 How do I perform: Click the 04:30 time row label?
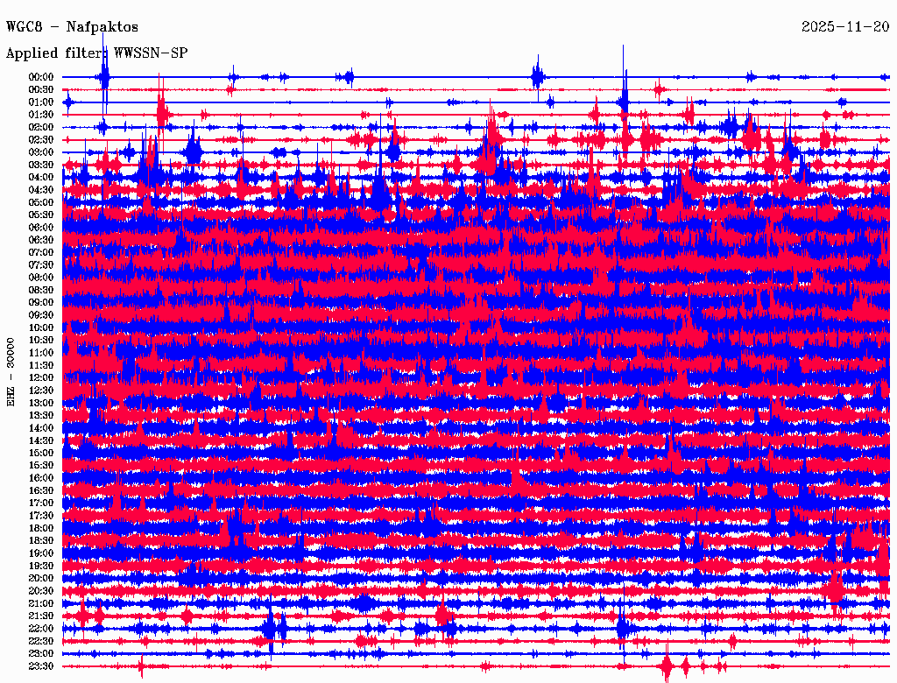[41, 190]
